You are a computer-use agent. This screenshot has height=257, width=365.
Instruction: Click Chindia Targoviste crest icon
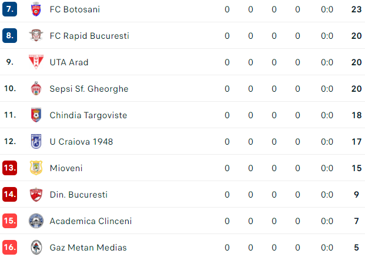(x=36, y=115)
